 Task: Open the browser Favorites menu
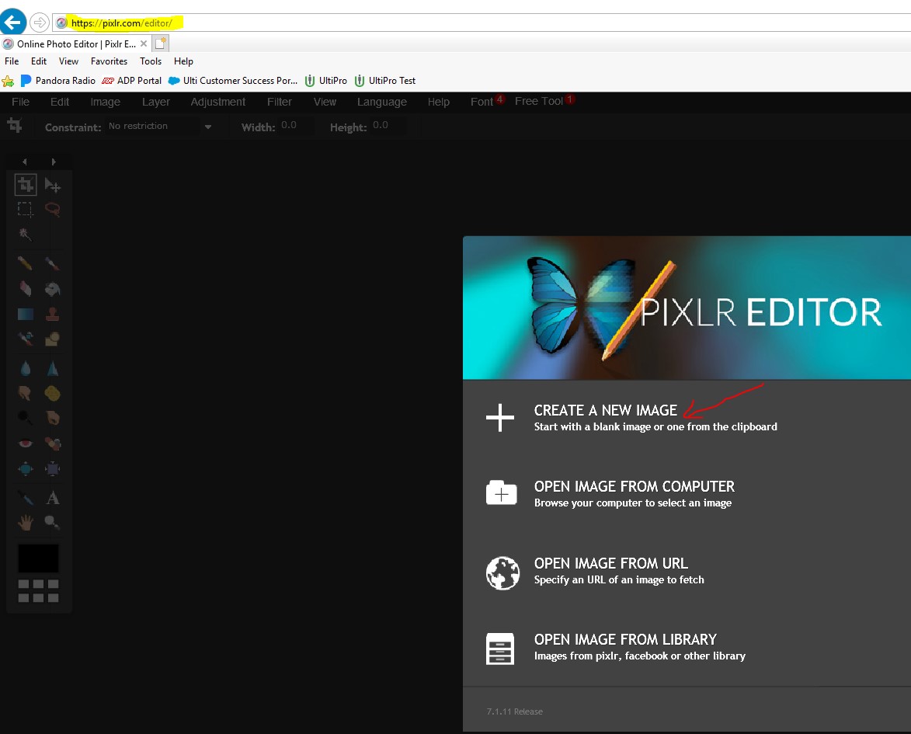109,61
